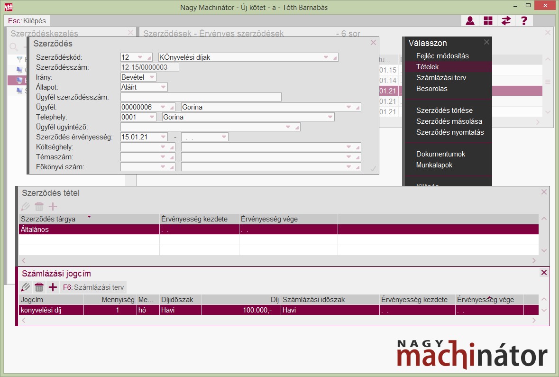Open the Témaszám code dropdown
The height and width of the screenshot is (377, 559).
(x=163, y=157)
